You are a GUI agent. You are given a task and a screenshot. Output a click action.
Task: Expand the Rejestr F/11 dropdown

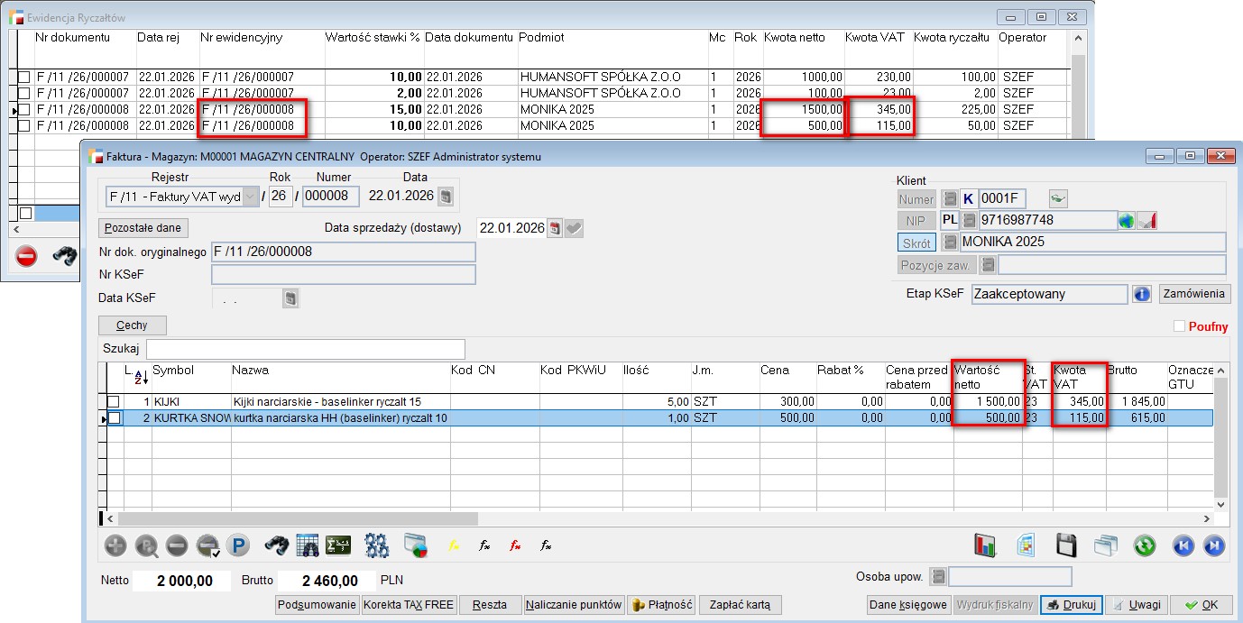(x=250, y=197)
